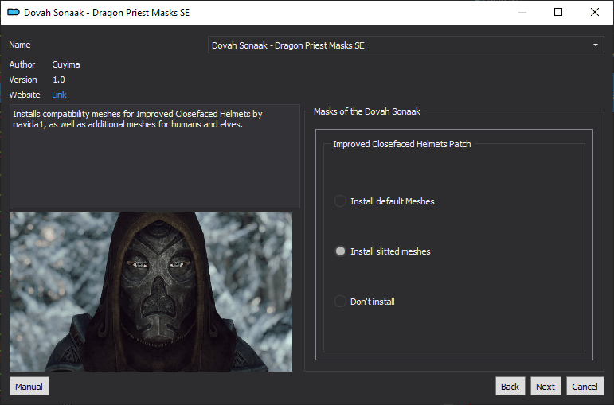Click the author name Cuyima
Image resolution: width=614 pixels, height=405 pixels.
(x=66, y=64)
